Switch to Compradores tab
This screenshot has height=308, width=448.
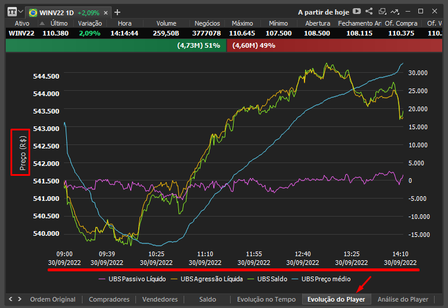coord(109,299)
